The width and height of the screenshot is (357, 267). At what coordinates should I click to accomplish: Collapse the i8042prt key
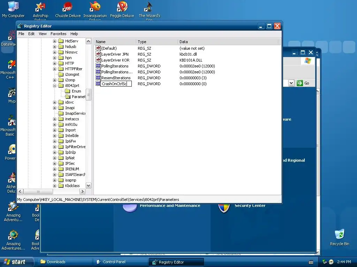coord(54,86)
